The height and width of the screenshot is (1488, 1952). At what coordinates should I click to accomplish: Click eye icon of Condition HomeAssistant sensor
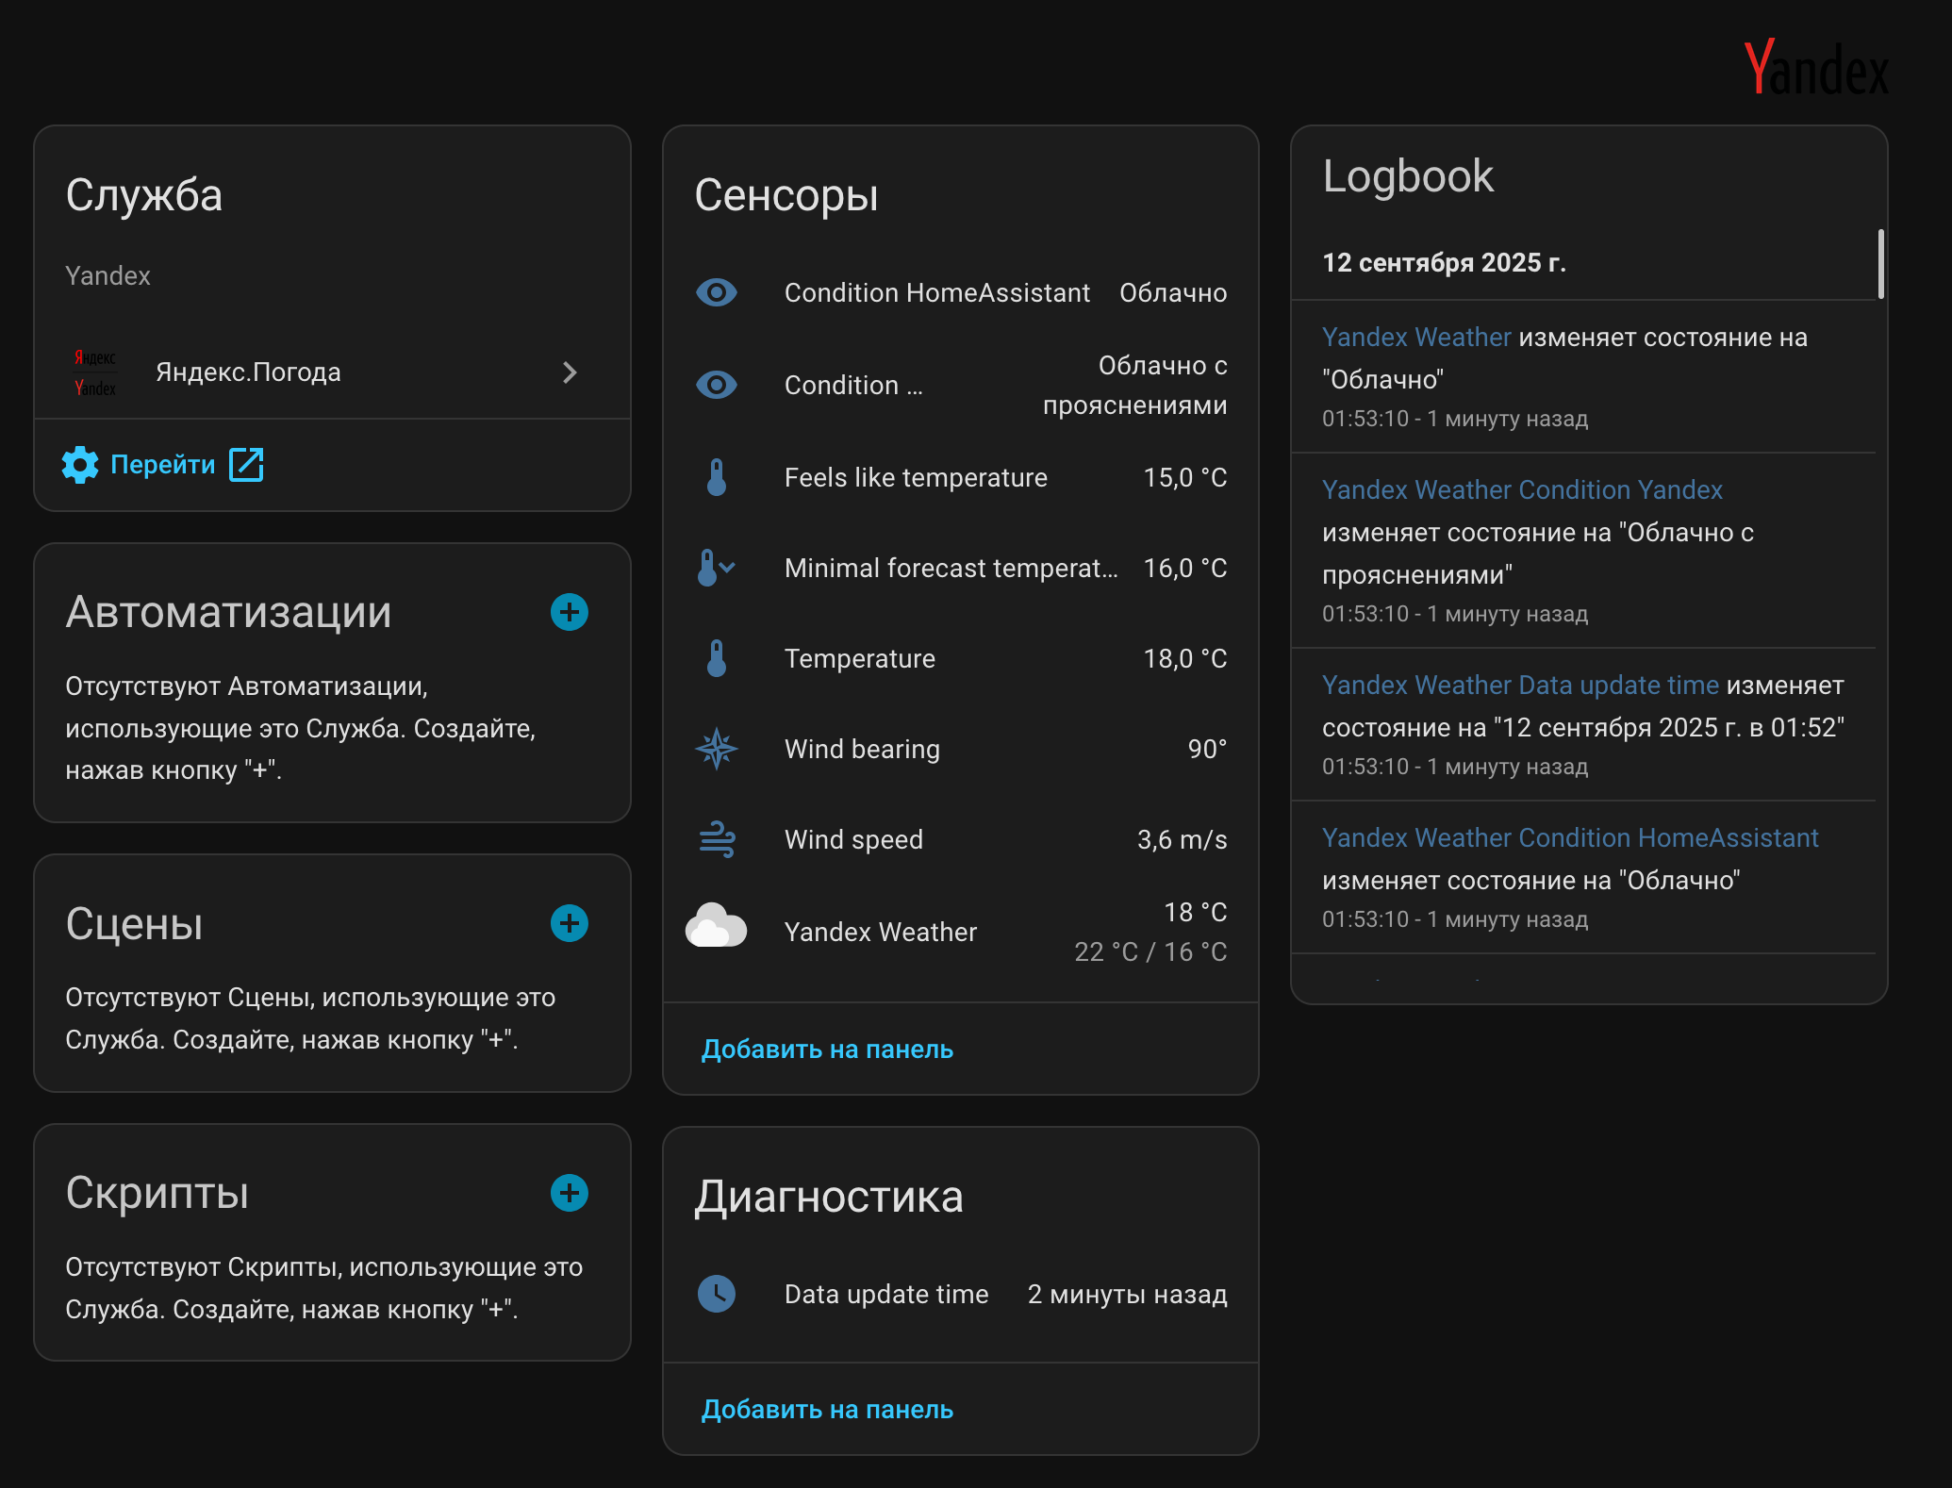[717, 292]
